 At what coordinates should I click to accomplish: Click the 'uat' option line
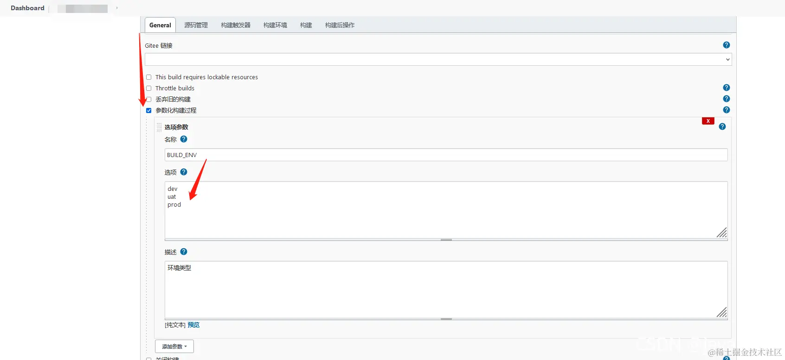coord(172,197)
